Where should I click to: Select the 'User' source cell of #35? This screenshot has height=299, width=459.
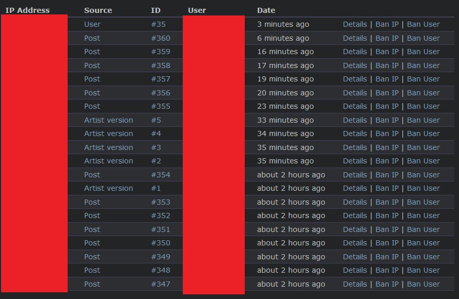[92, 24]
